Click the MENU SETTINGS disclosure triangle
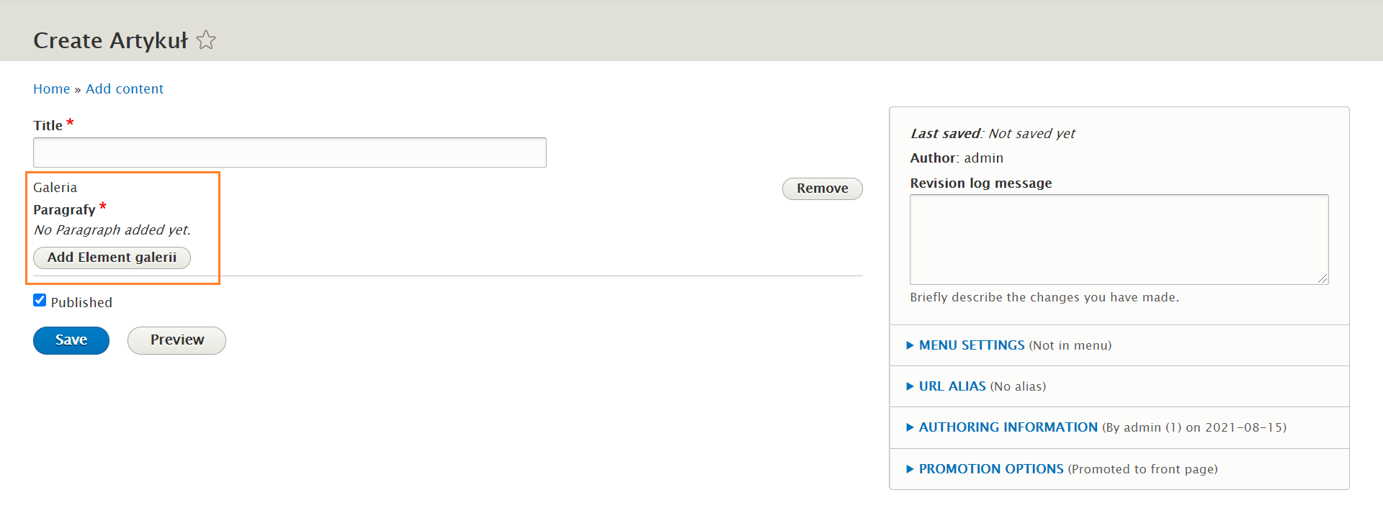 [910, 345]
